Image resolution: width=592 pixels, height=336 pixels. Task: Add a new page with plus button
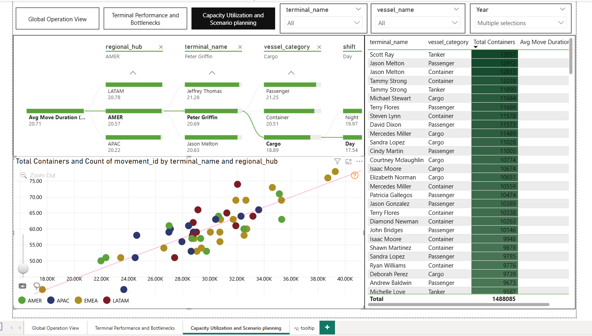pyautogui.click(x=327, y=328)
